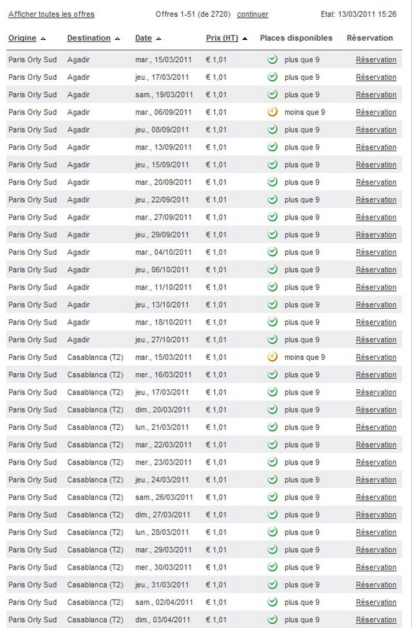
Task: Click Réservation for Agadir 13/10/2011
Action: tap(376, 305)
